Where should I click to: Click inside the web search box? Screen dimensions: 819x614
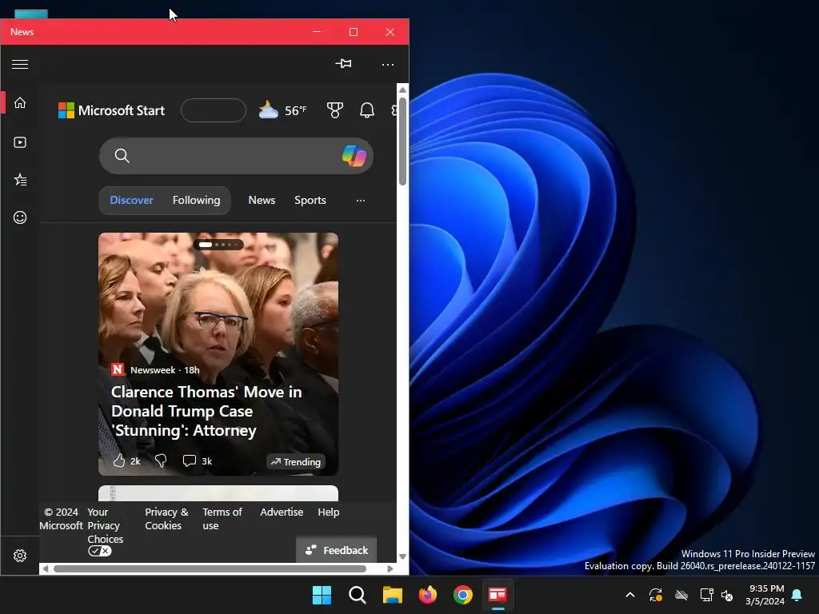236,156
